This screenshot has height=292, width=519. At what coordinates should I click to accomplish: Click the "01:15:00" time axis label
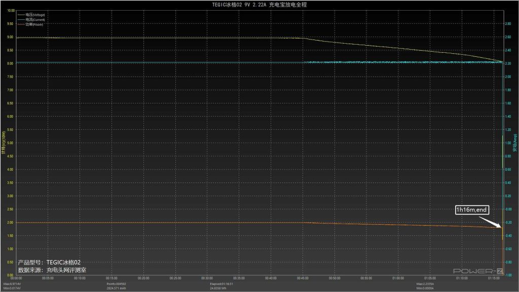494,278
